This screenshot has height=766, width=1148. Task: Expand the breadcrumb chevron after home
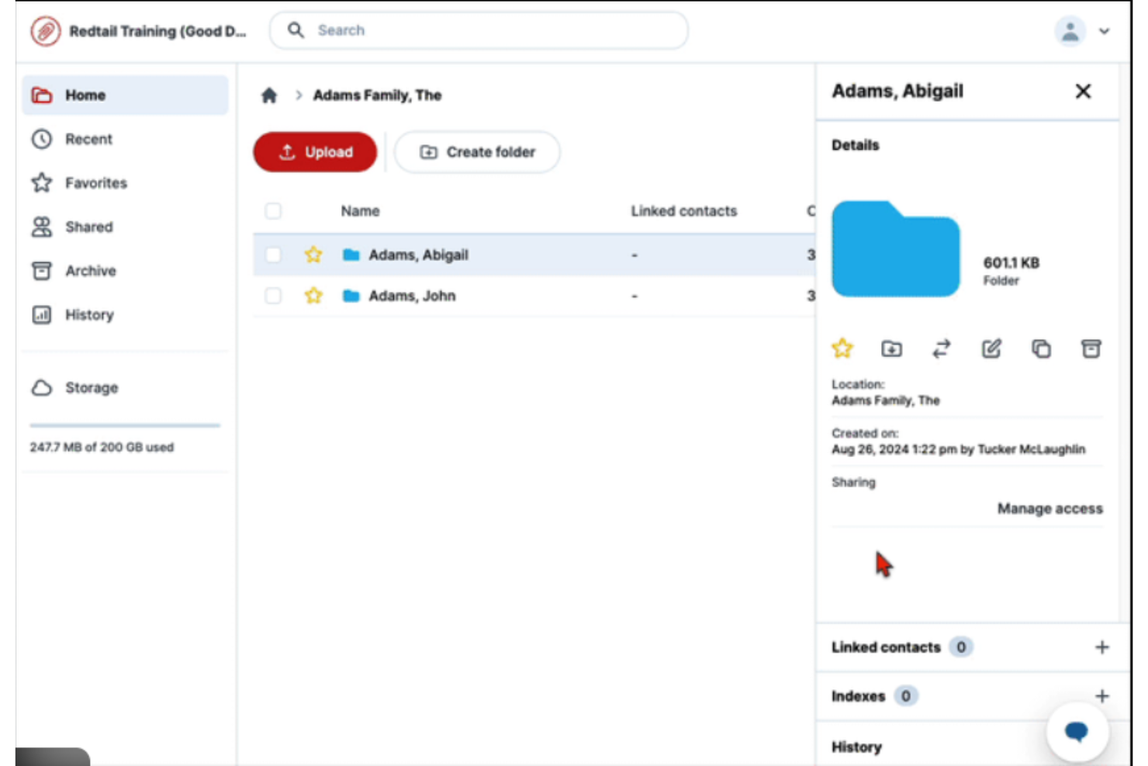299,95
